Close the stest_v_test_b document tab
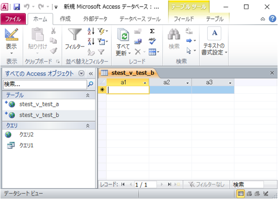278x199 pixels. click(272, 73)
